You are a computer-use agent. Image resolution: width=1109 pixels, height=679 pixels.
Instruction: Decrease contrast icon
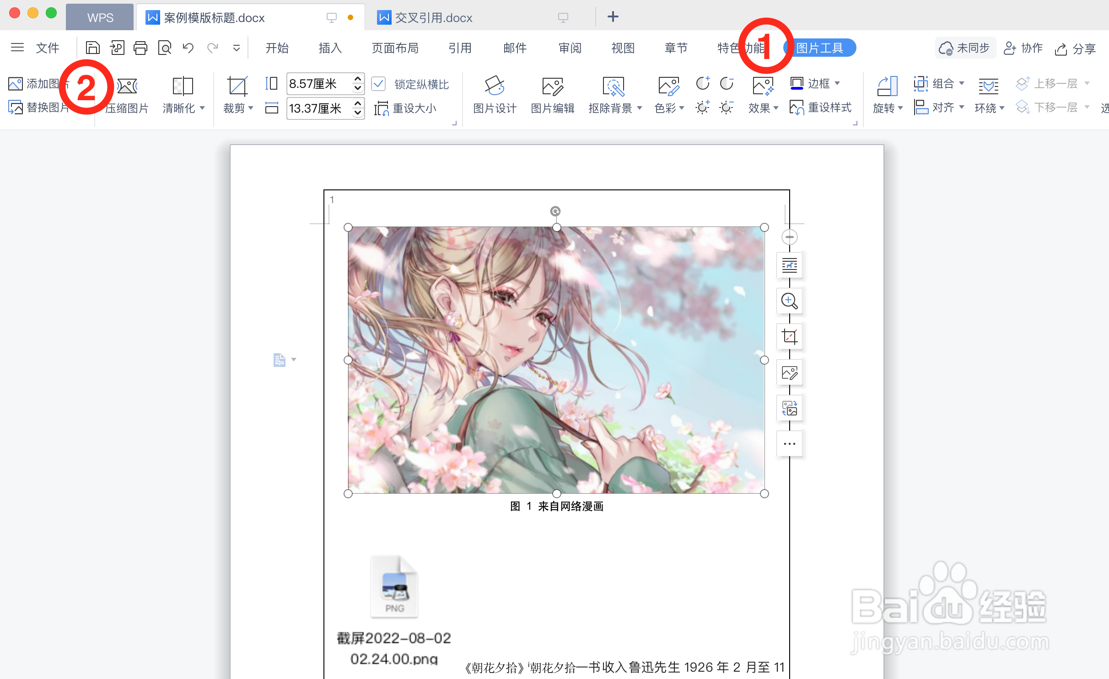[727, 83]
